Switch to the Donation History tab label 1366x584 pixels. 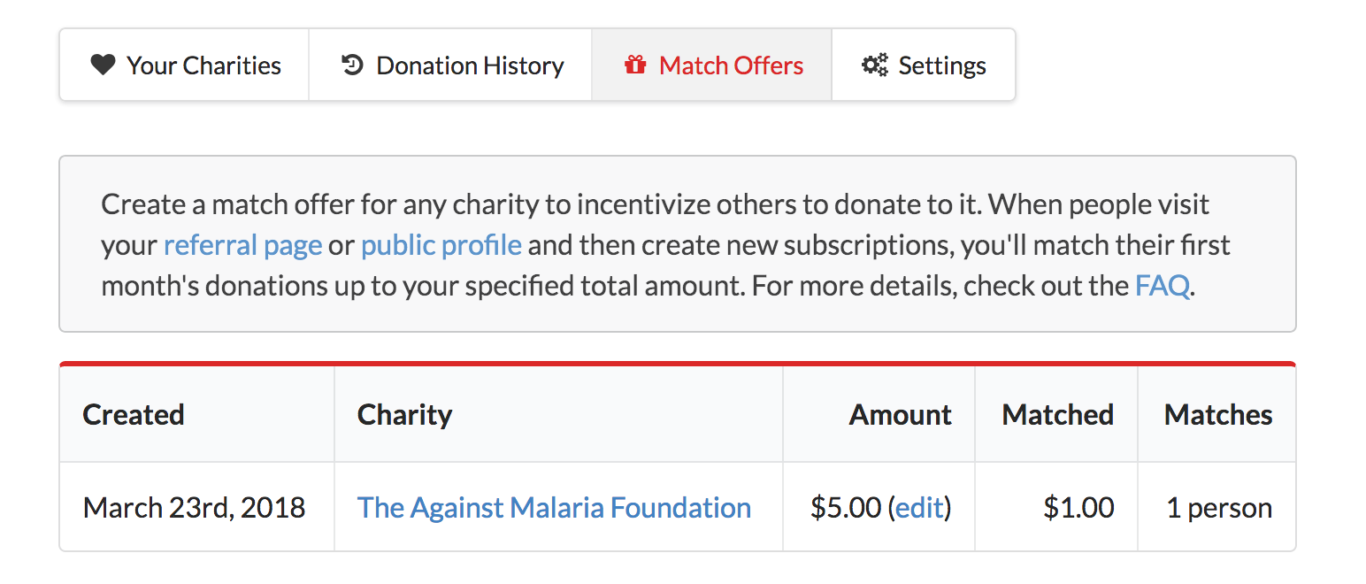click(x=470, y=65)
